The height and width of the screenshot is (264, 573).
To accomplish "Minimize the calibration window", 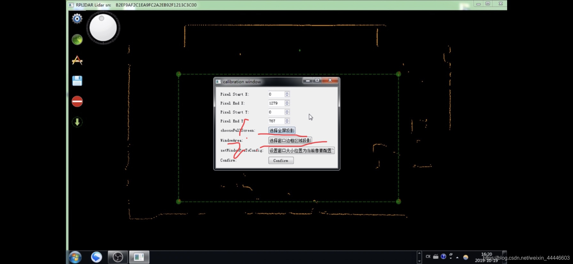I will pos(308,80).
